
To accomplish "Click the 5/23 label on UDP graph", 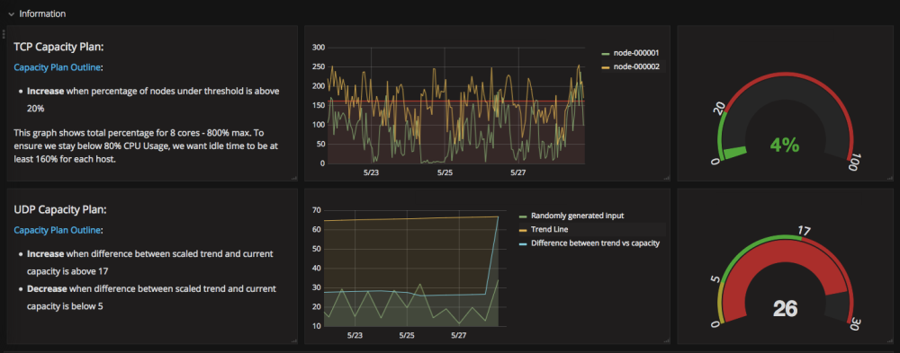I will pyautogui.click(x=355, y=335).
